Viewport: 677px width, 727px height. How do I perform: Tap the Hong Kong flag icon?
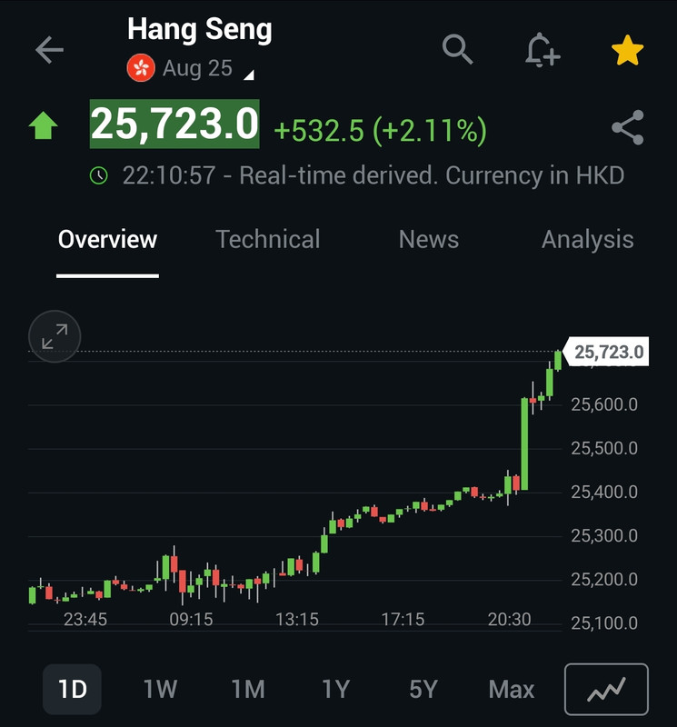click(x=141, y=67)
